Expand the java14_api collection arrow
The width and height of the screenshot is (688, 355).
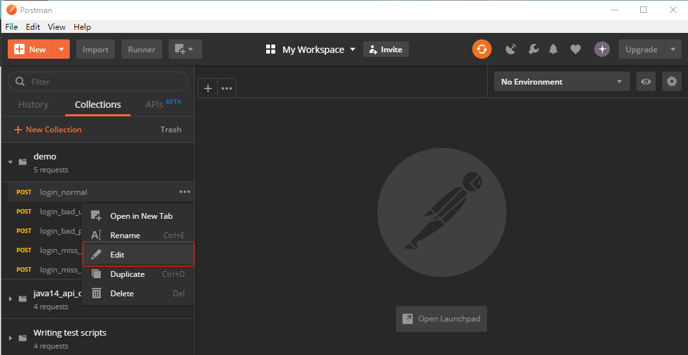[10, 298]
